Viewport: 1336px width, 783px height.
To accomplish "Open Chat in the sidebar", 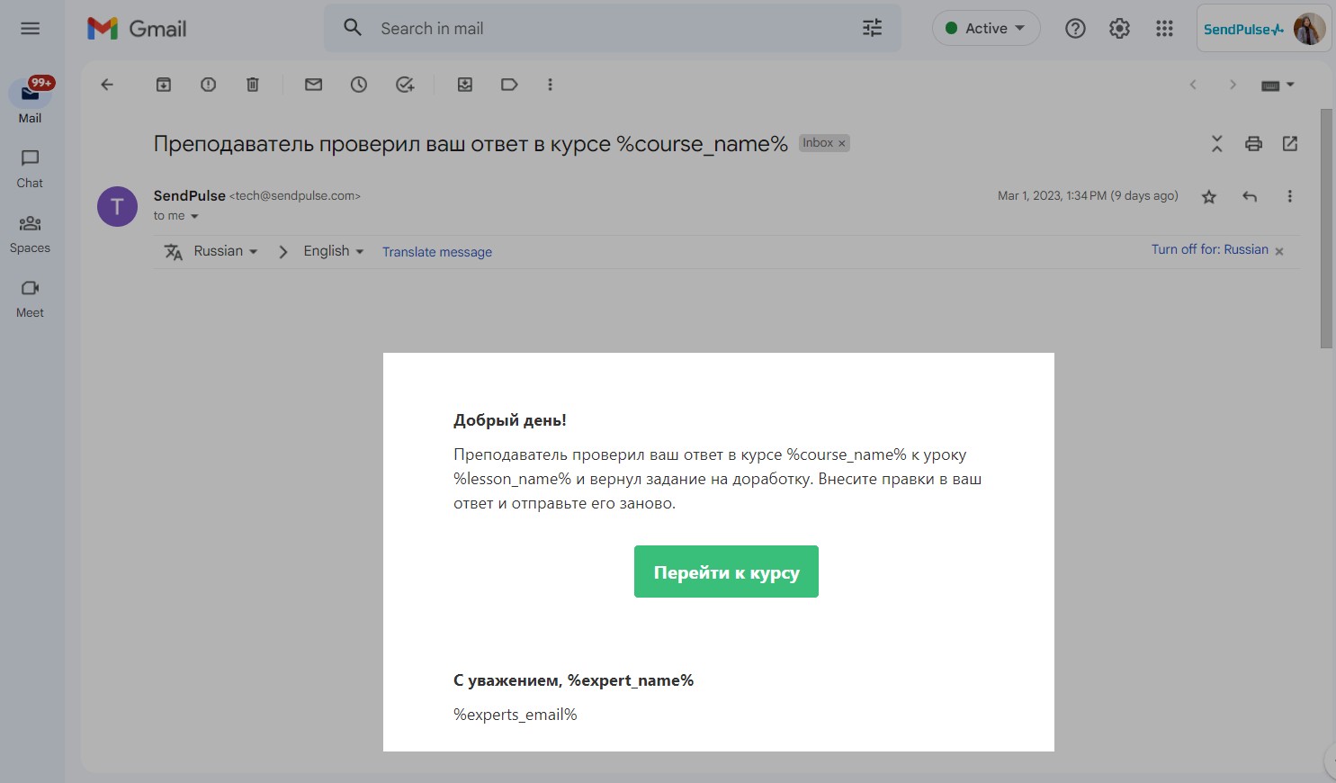I will coord(30,168).
